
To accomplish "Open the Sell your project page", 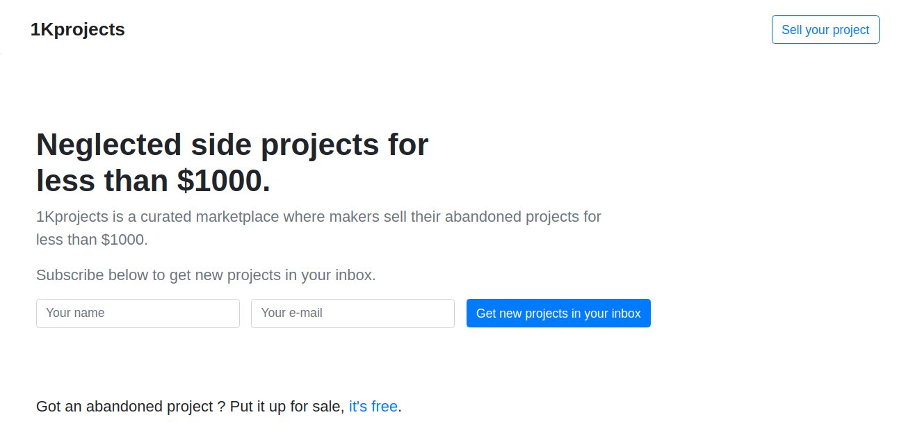I will pyautogui.click(x=825, y=30).
